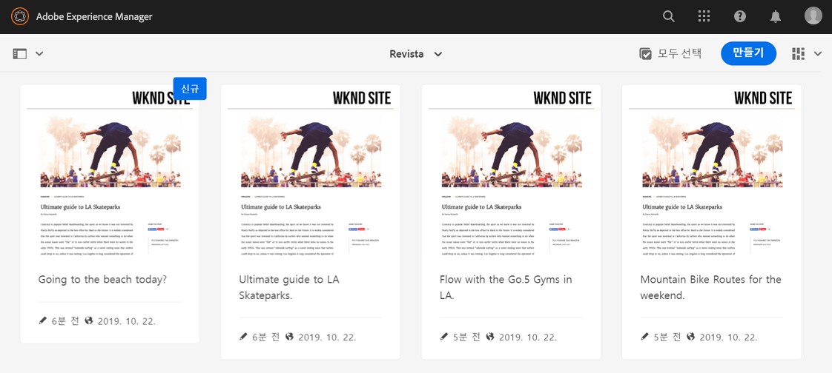Expand the rail selector chevron
832x373 pixels.
click(39, 53)
